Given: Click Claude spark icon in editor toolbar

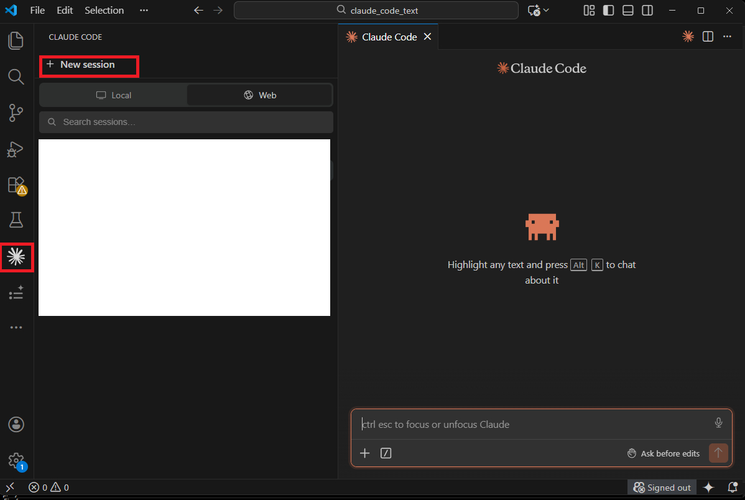Looking at the screenshot, I should [688, 37].
